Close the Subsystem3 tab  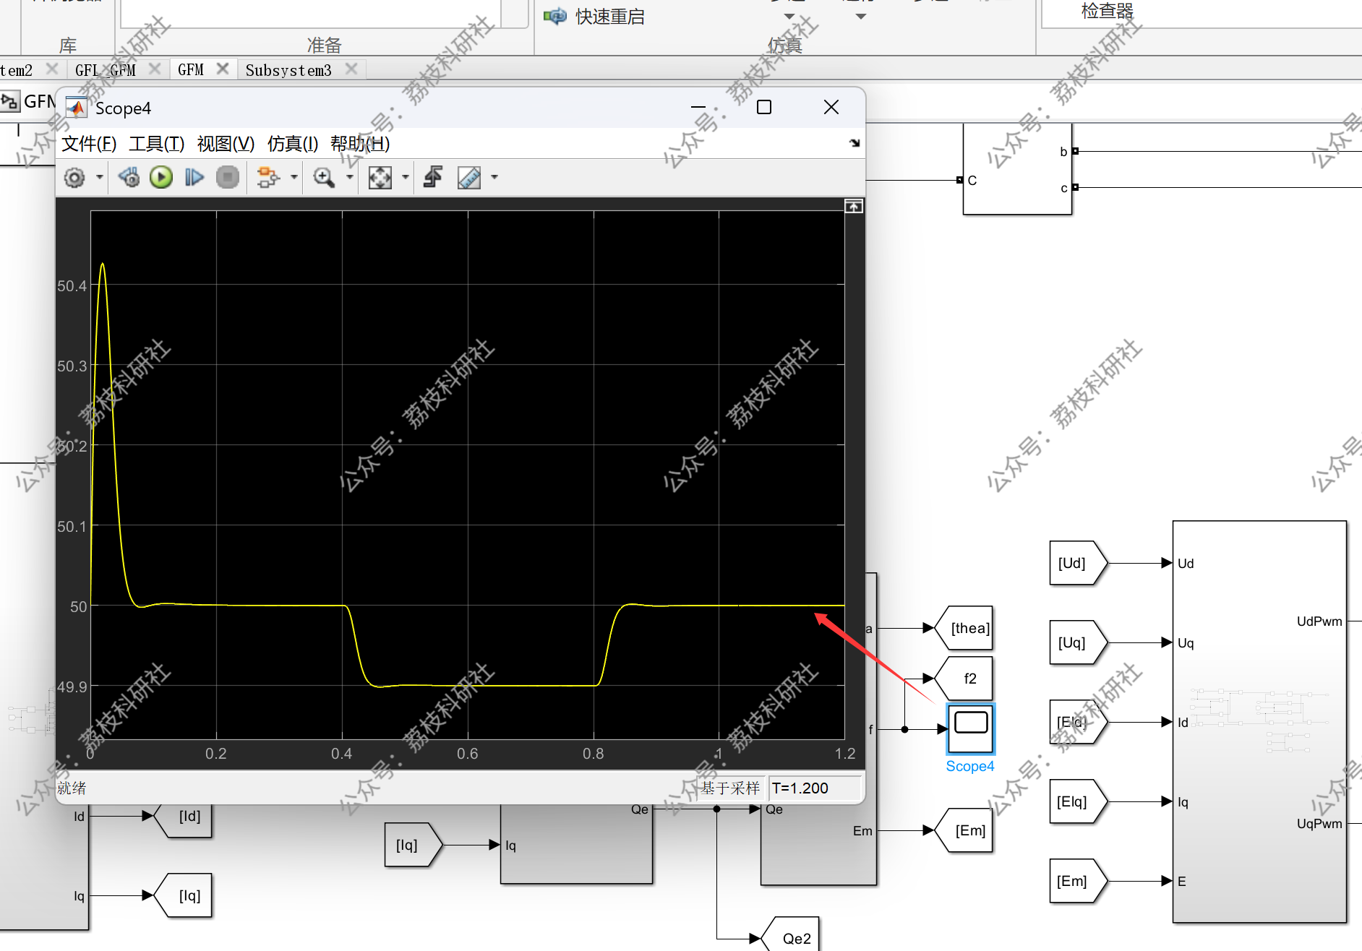[x=351, y=69]
